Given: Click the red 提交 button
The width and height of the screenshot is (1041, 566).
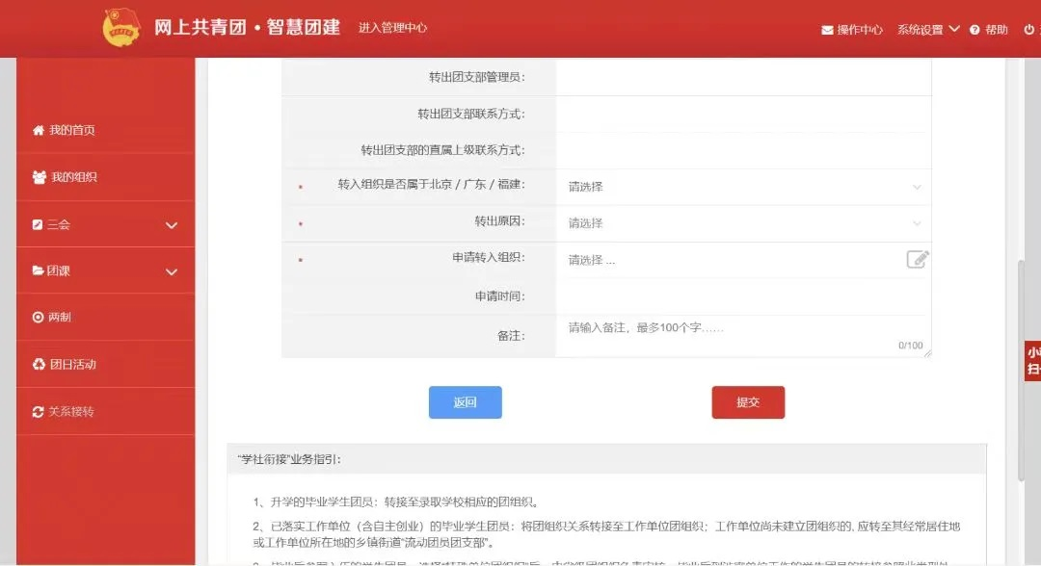Looking at the screenshot, I should tap(748, 402).
